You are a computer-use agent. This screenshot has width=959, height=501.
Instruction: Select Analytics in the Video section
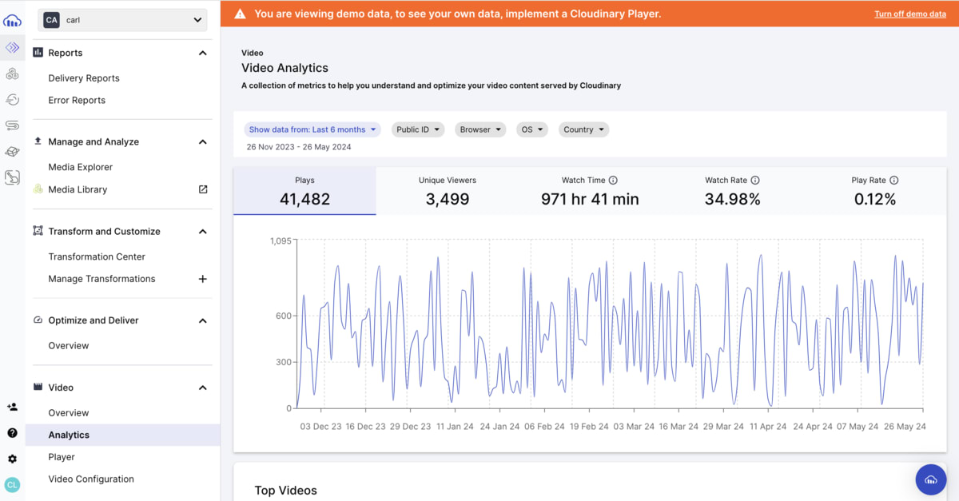coord(123,435)
